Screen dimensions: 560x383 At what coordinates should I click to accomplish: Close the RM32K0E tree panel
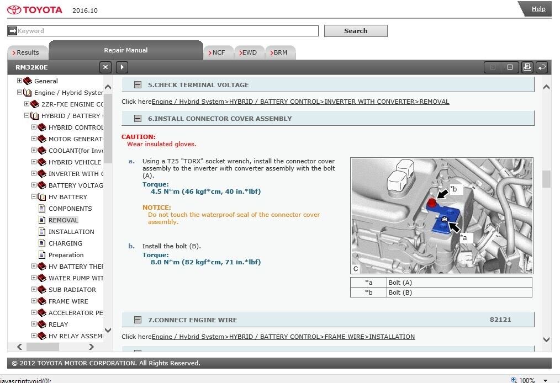pyautogui.click(x=105, y=67)
